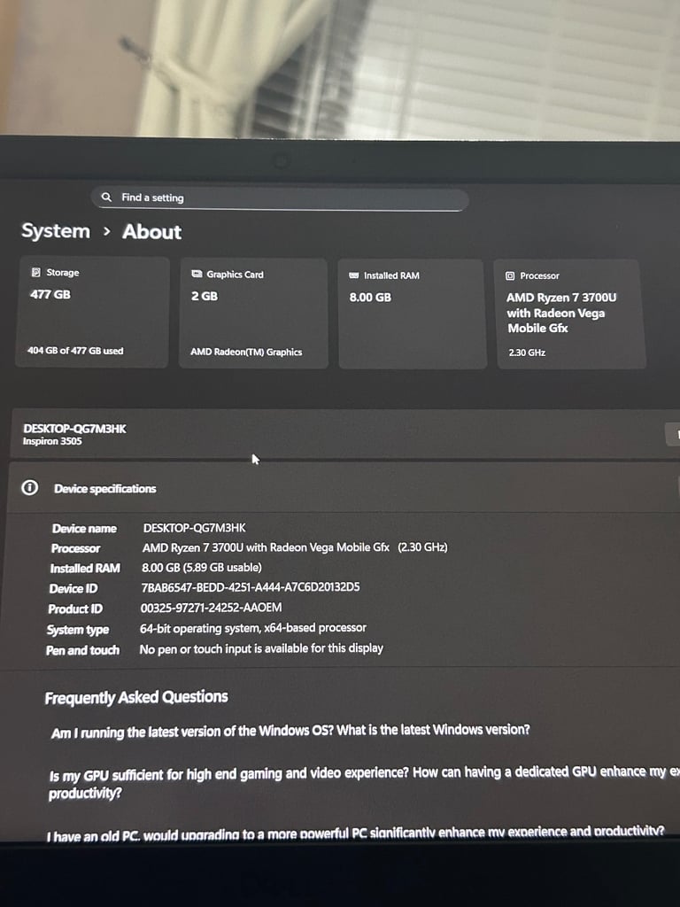The width and height of the screenshot is (680, 907).
Task: Click the Device specifications info icon
Action: (x=29, y=488)
